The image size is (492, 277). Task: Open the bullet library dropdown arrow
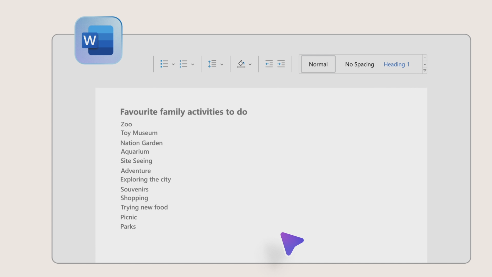click(173, 64)
